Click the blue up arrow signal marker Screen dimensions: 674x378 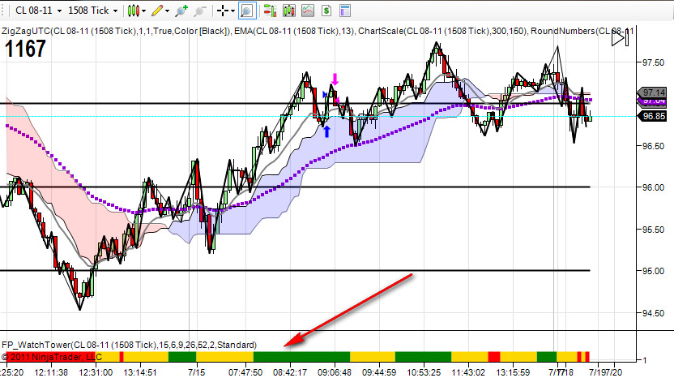tap(326, 131)
